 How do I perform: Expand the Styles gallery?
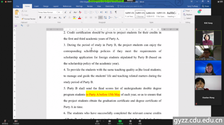(x=179, y=14)
